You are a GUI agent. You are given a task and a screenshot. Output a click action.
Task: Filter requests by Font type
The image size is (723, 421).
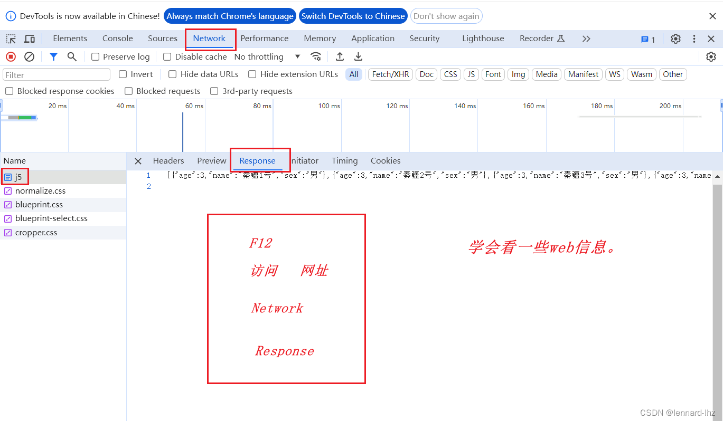(493, 74)
